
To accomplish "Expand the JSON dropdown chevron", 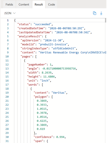I will (14, 13).
